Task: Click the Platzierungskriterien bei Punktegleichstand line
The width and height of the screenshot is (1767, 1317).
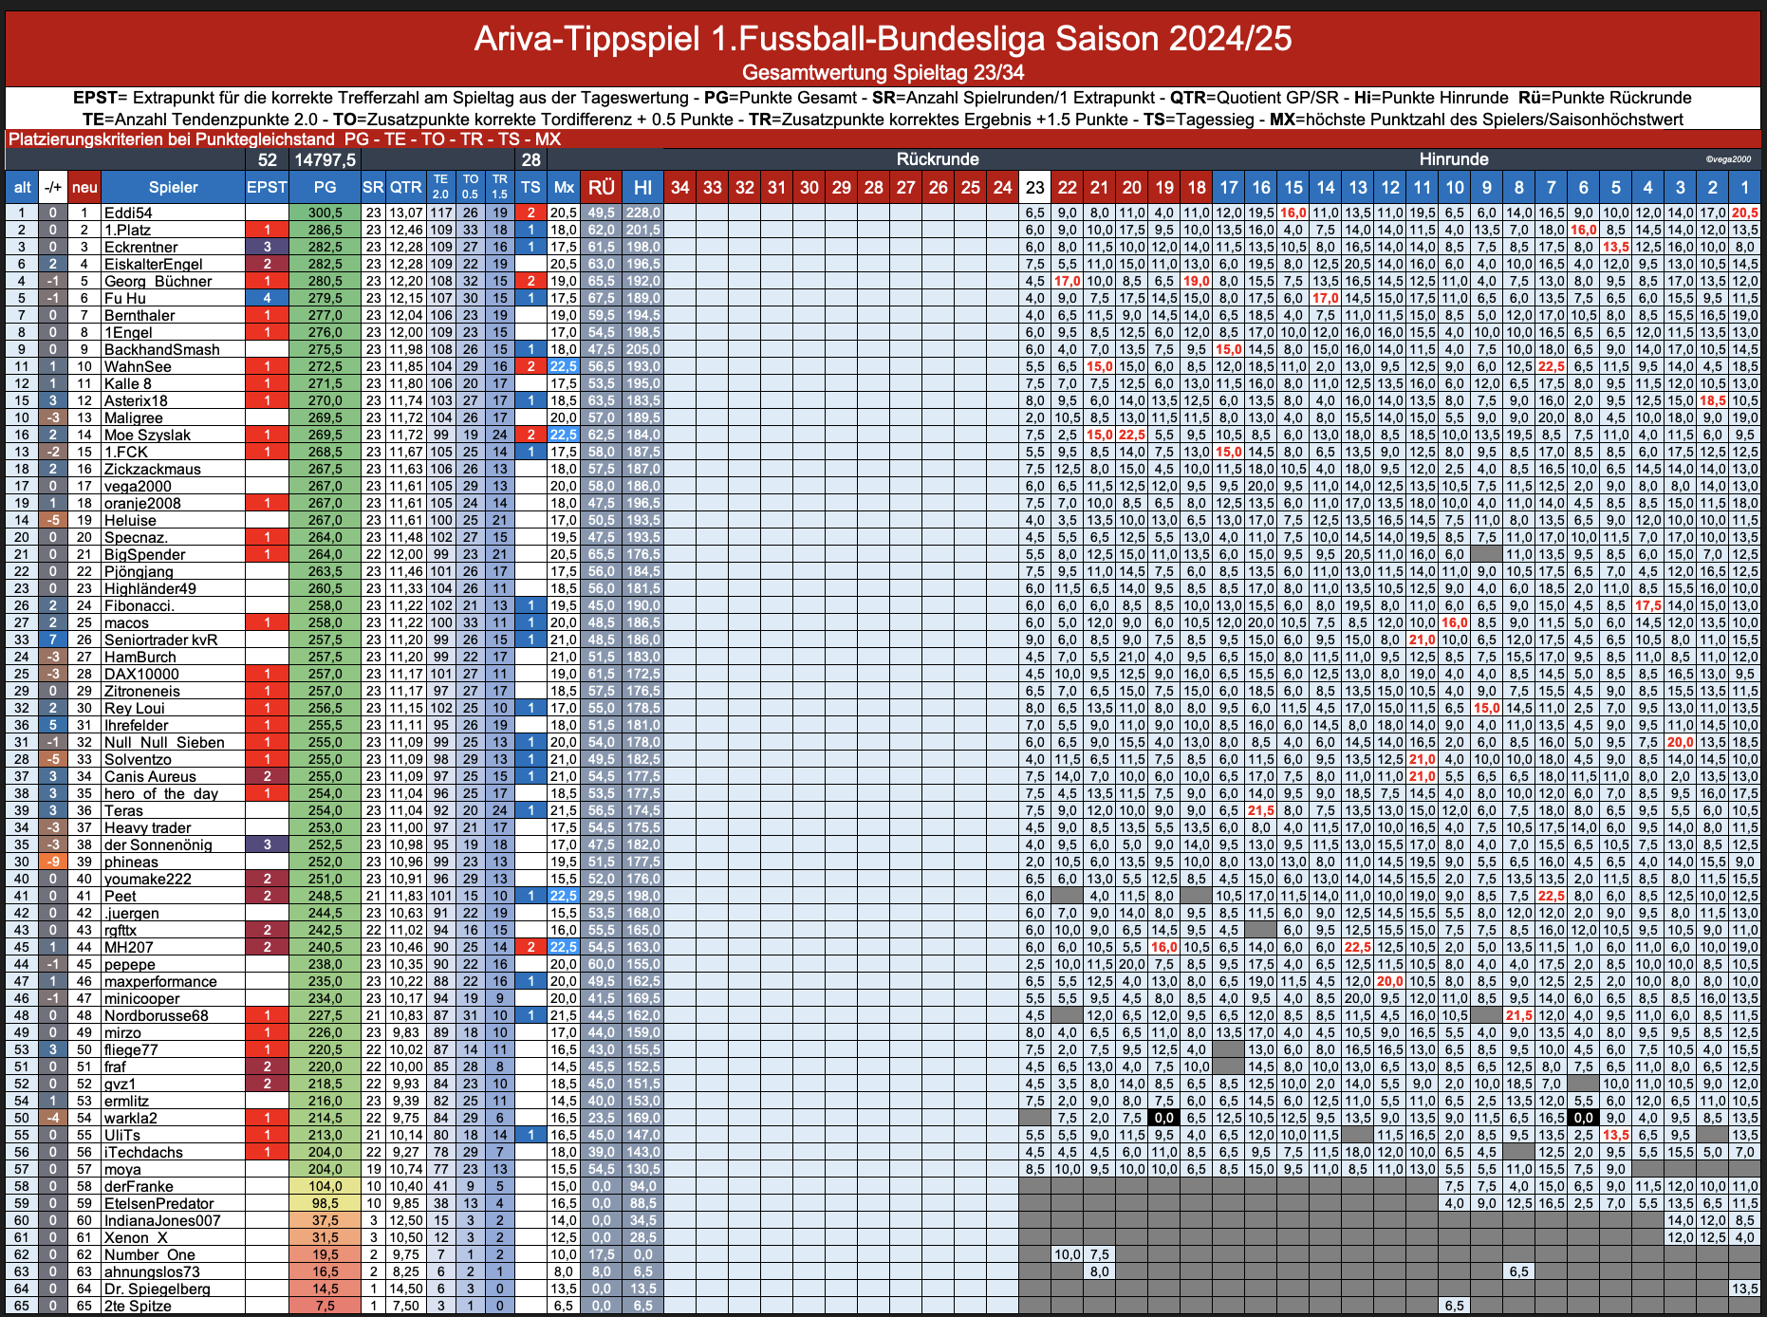Action: (284, 139)
